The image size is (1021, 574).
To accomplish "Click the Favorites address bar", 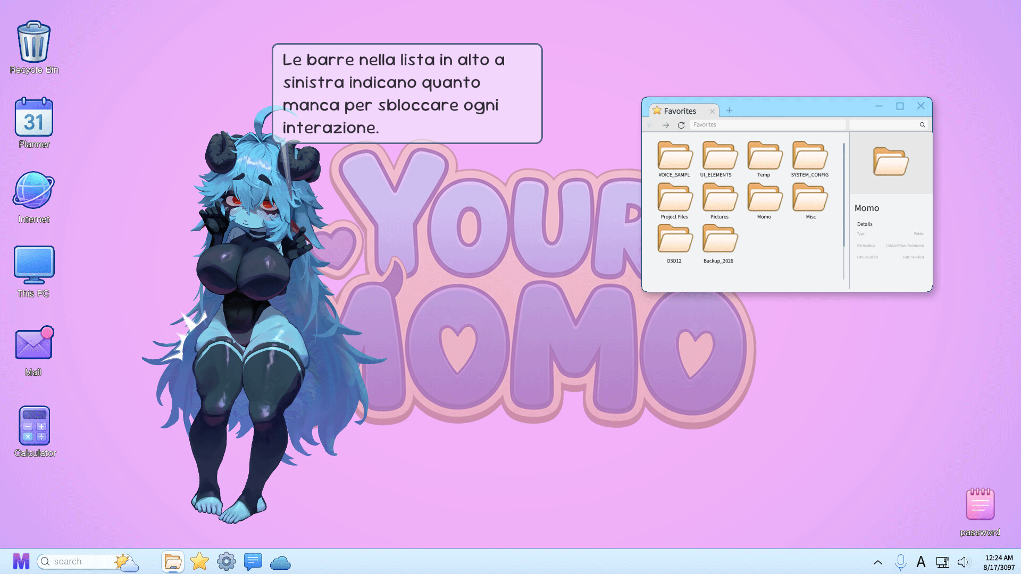I will (768, 125).
